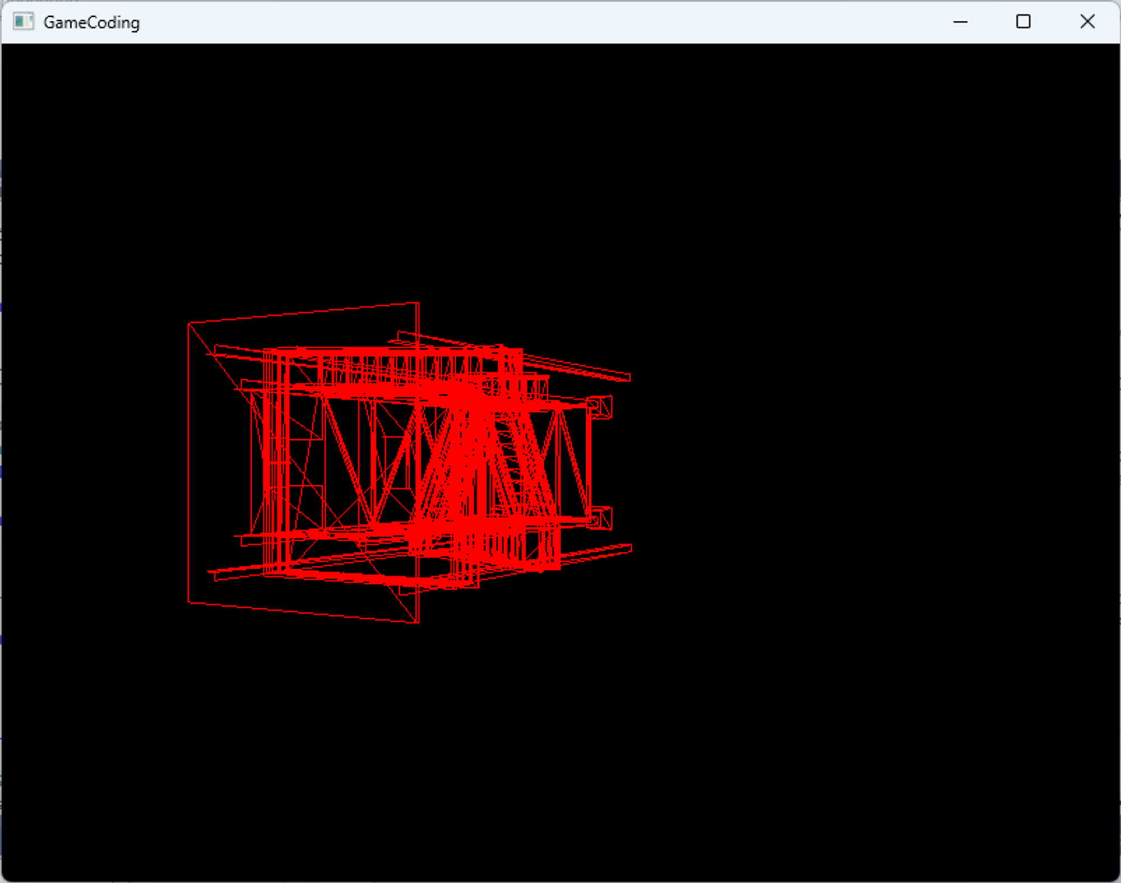
Task: Click top-left corner of large outer wireframe rectangle
Action: click(189, 323)
